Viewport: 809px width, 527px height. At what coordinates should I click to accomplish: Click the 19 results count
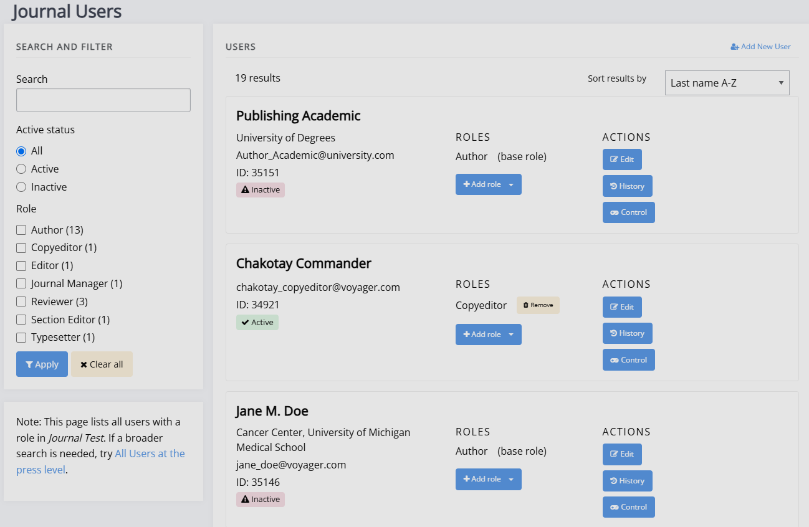[257, 78]
